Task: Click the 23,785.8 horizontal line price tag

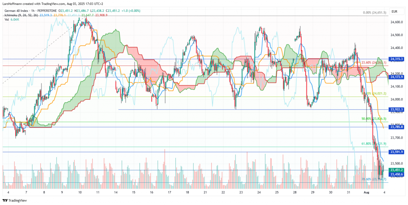Action: tap(396, 127)
